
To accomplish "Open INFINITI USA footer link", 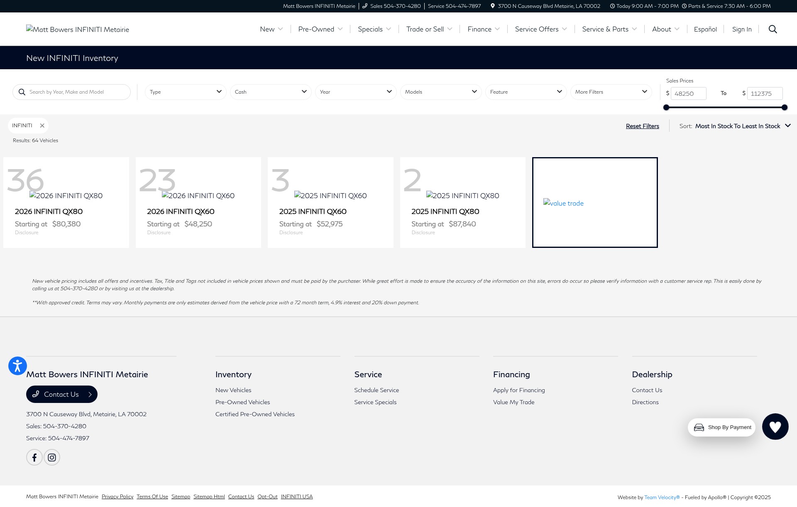I will [x=297, y=497].
